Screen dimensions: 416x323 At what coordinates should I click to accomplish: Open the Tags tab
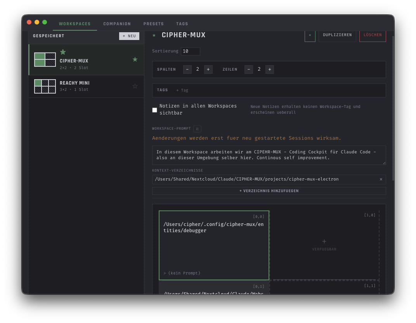pos(182,24)
